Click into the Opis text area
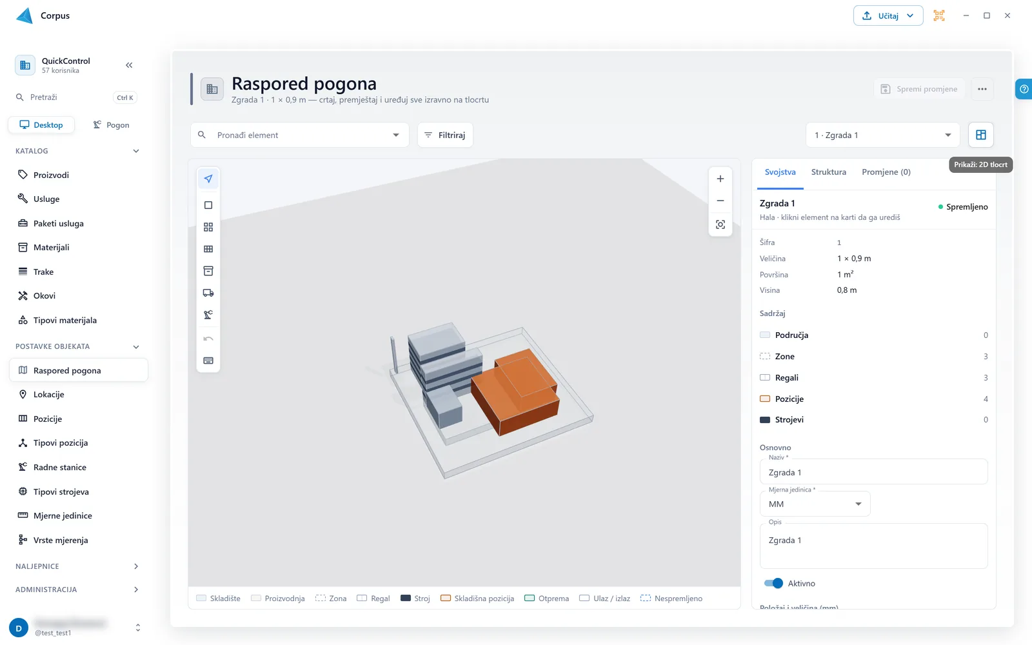Image resolution: width=1032 pixels, height=645 pixels. 874,546
